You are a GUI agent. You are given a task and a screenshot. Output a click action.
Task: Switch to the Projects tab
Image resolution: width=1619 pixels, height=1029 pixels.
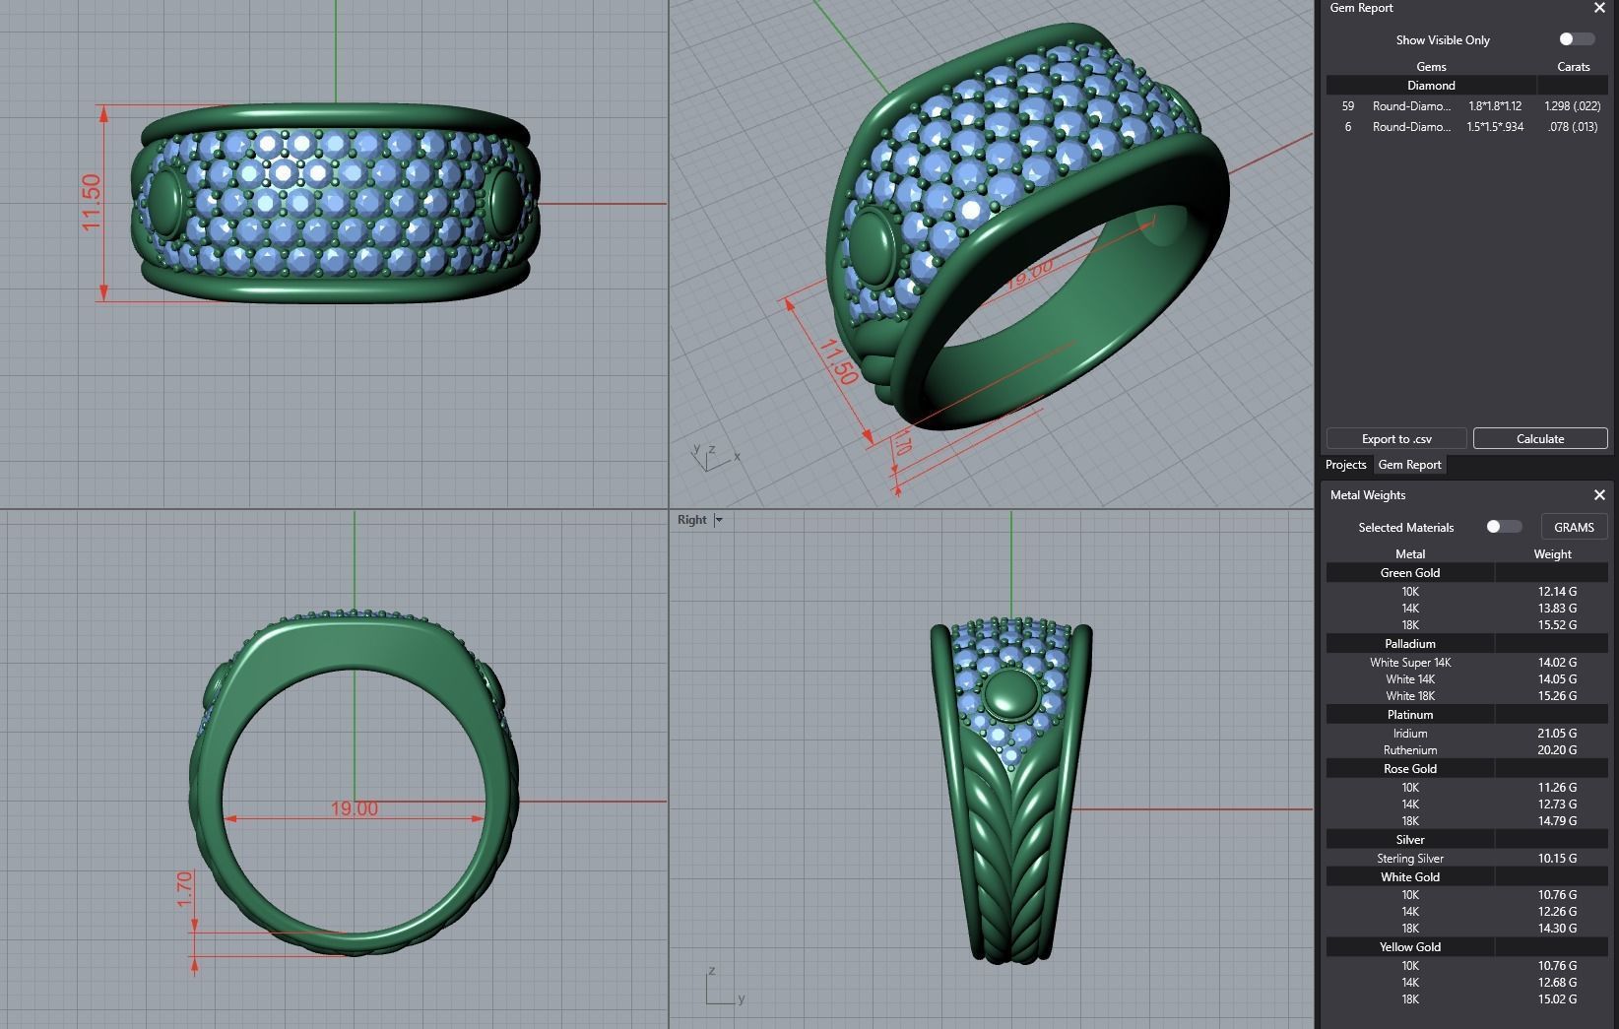(1345, 465)
